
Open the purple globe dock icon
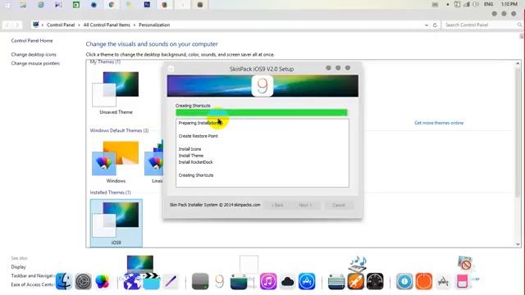tap(132, 281)
